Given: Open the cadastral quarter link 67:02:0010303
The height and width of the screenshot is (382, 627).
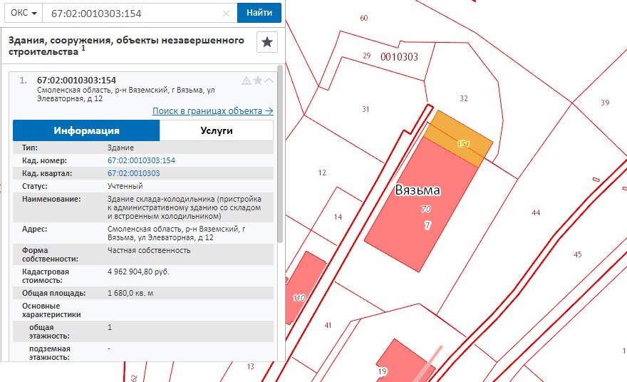Looking at the screenshot, I should [x=133, y=173].
